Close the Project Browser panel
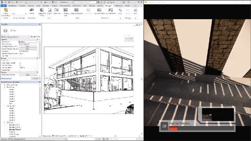The height and width of the screenshot is (141, 251). (x=40, y=82)
